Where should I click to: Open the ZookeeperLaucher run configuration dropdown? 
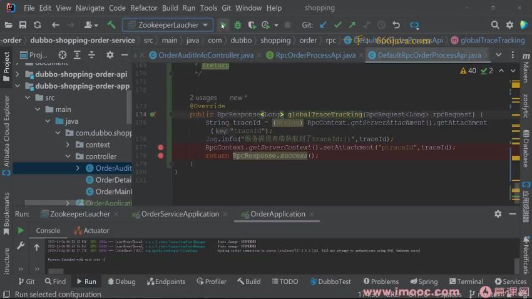[168, 25]
